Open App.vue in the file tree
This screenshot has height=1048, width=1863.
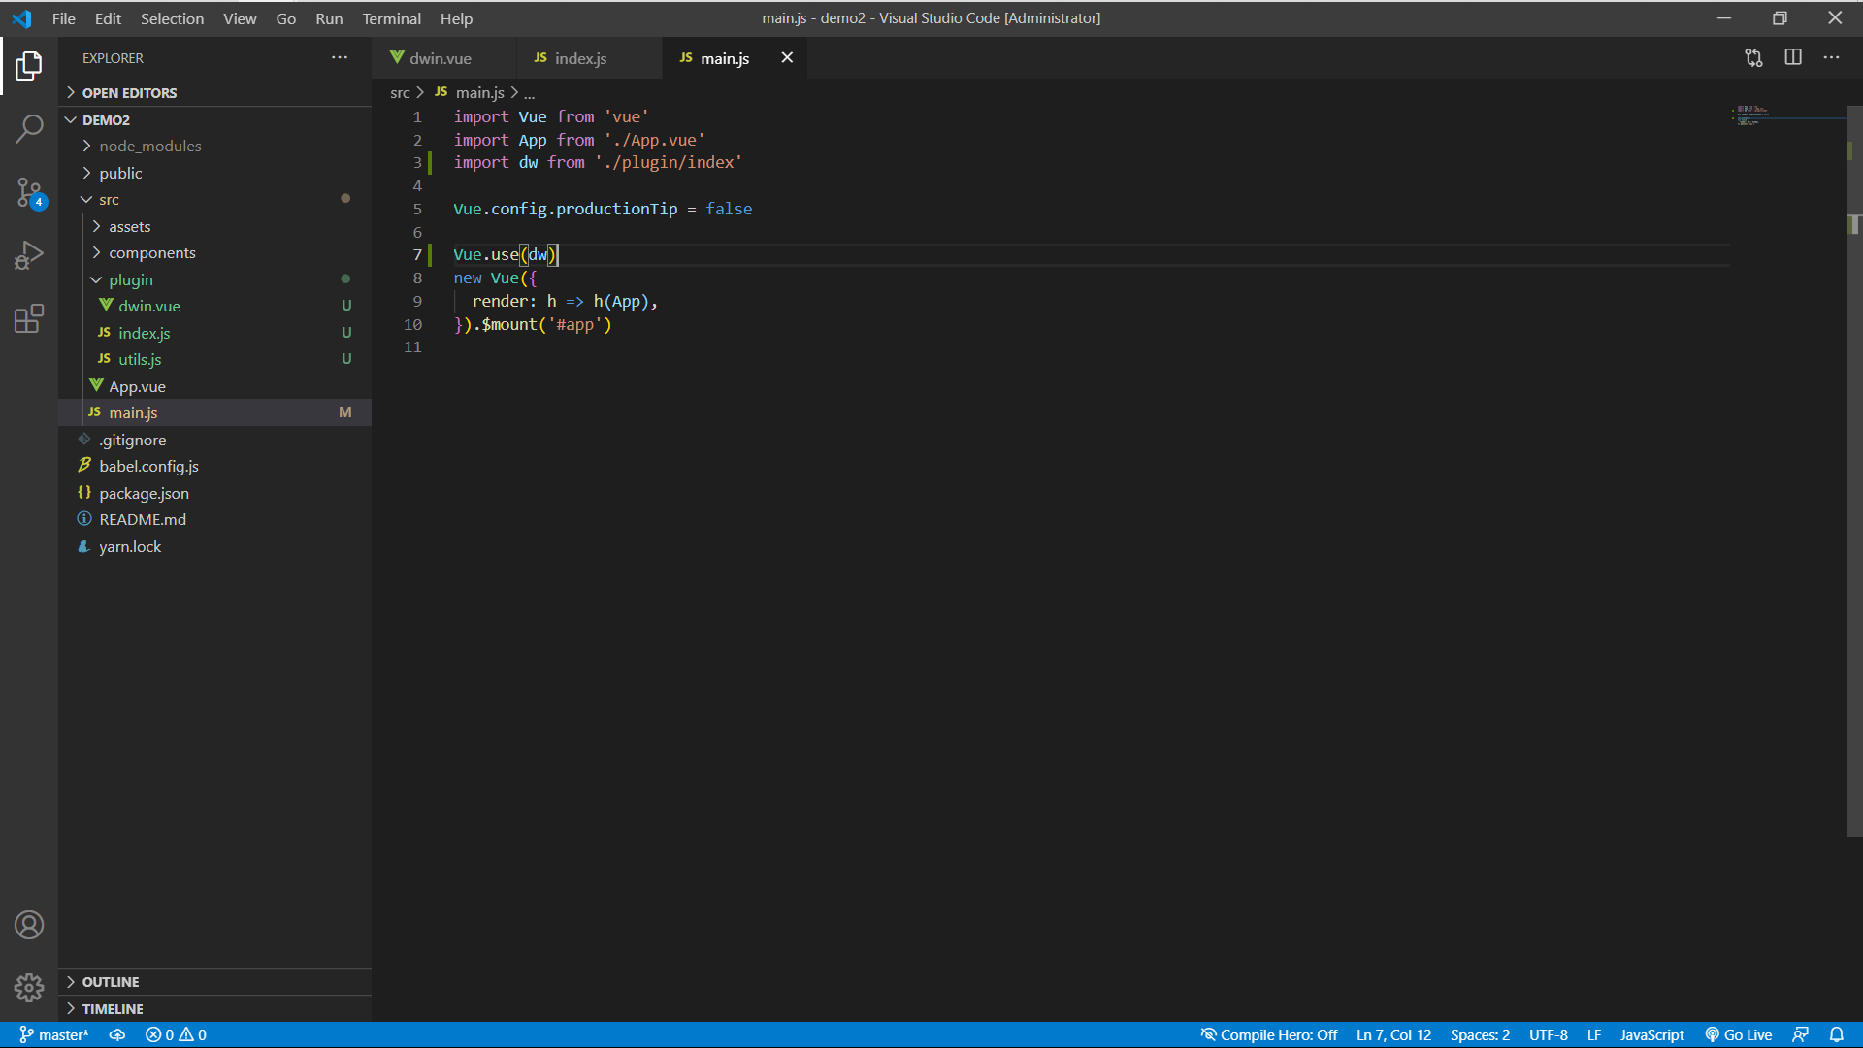(214, 386)
